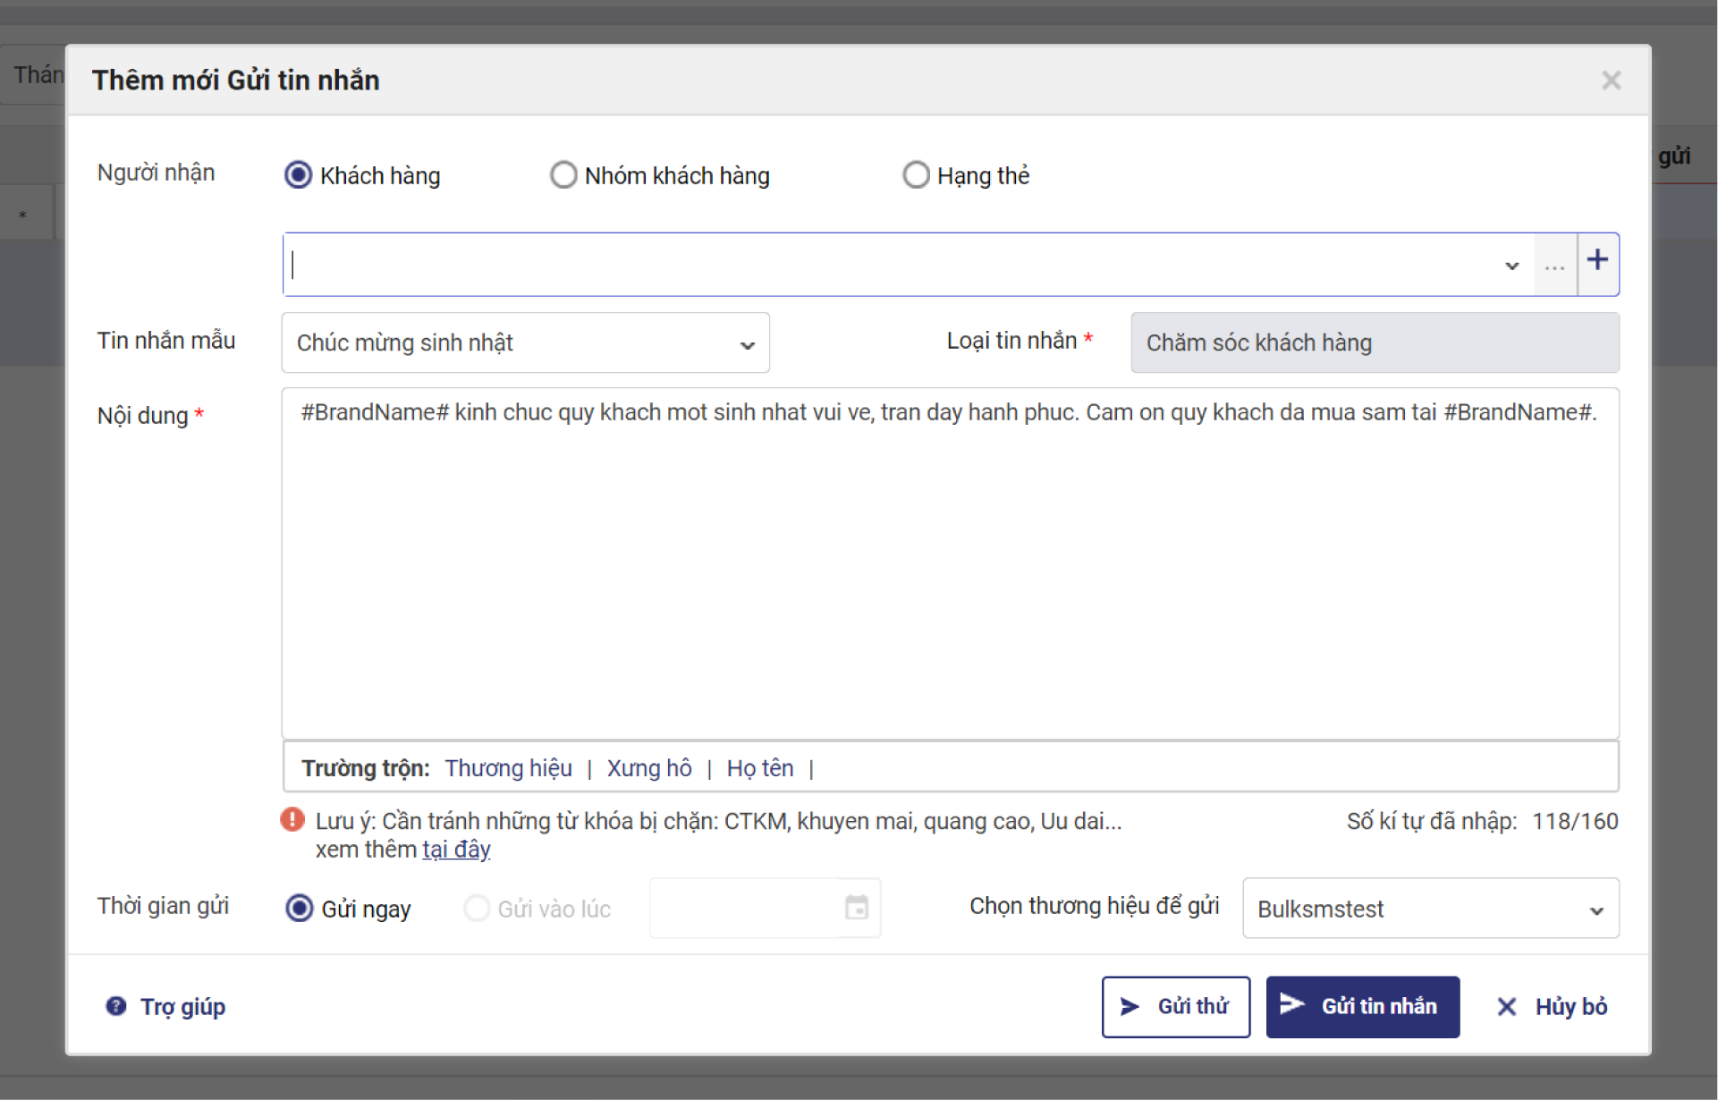Click the ellipsis icon beside recipient field
This screenshot has height=1100, width=1718.
[x=1554, y=266]
